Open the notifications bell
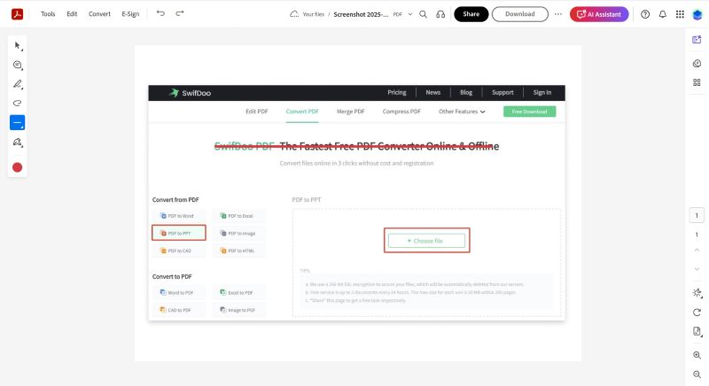This screenshot has height=386, width=709. (x=662, y=14)
